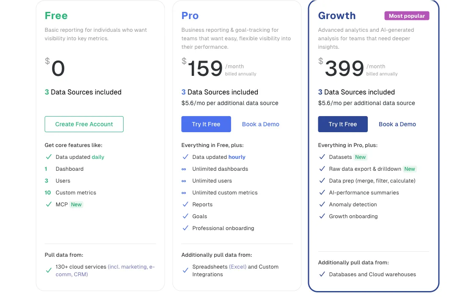Select the Pro plan heading
The height and width of the screenshot is (297, 474).
pyautogui.click(x=190, y=16)
